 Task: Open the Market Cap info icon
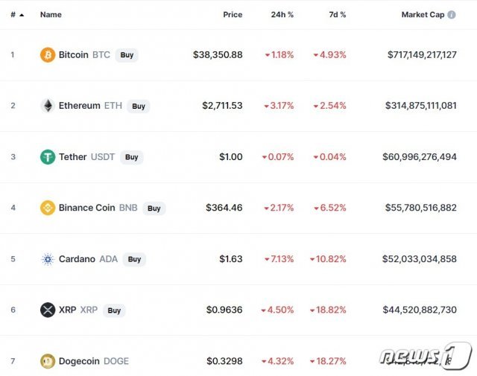[x=452, y=15]
